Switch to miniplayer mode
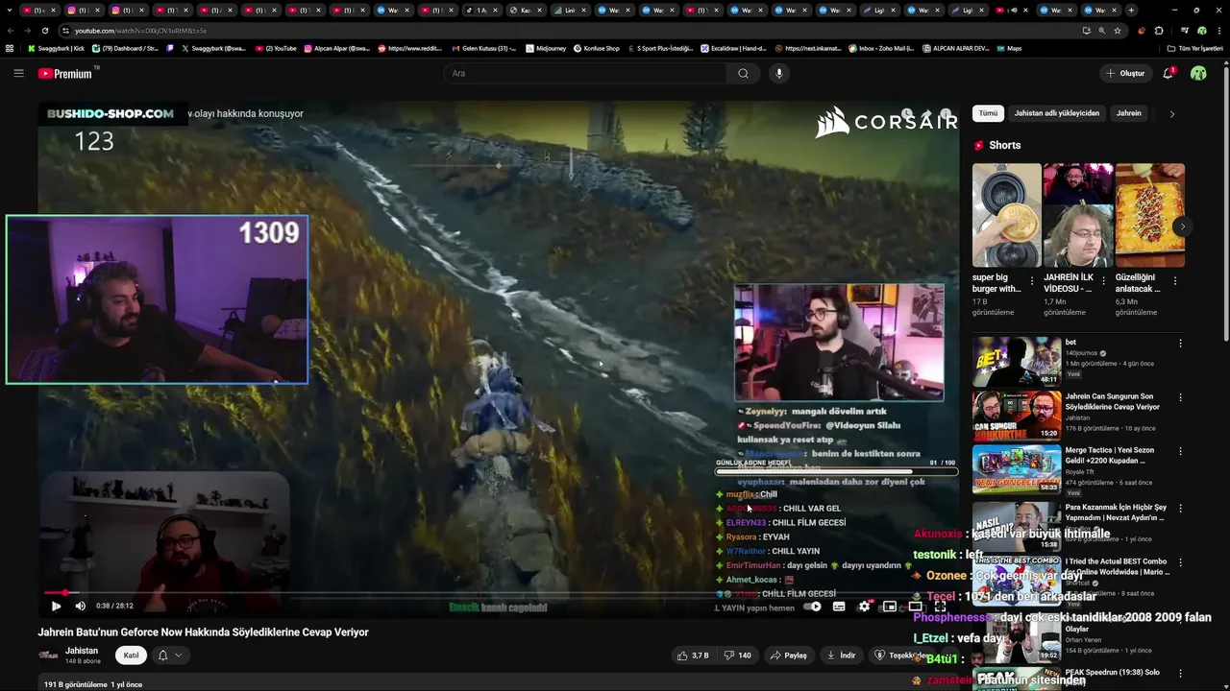1230x691 pixels. tap(890, 606)
